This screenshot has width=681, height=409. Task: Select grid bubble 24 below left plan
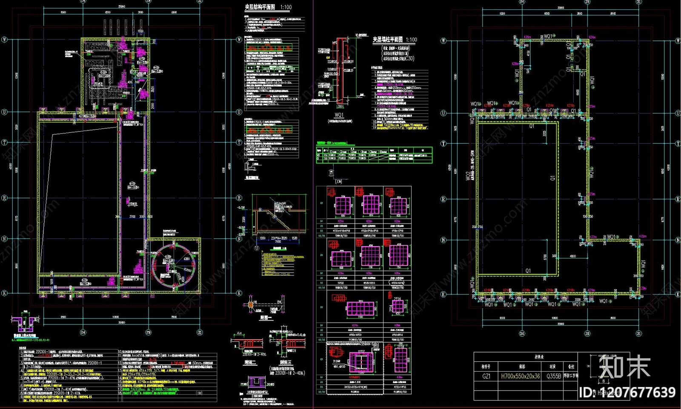click(x=83, y=332)
